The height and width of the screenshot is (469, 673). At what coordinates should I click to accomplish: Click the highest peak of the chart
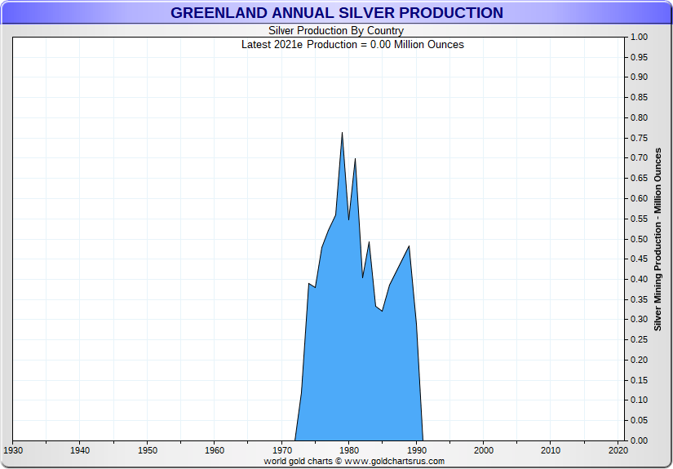click(x=342, y=133)
